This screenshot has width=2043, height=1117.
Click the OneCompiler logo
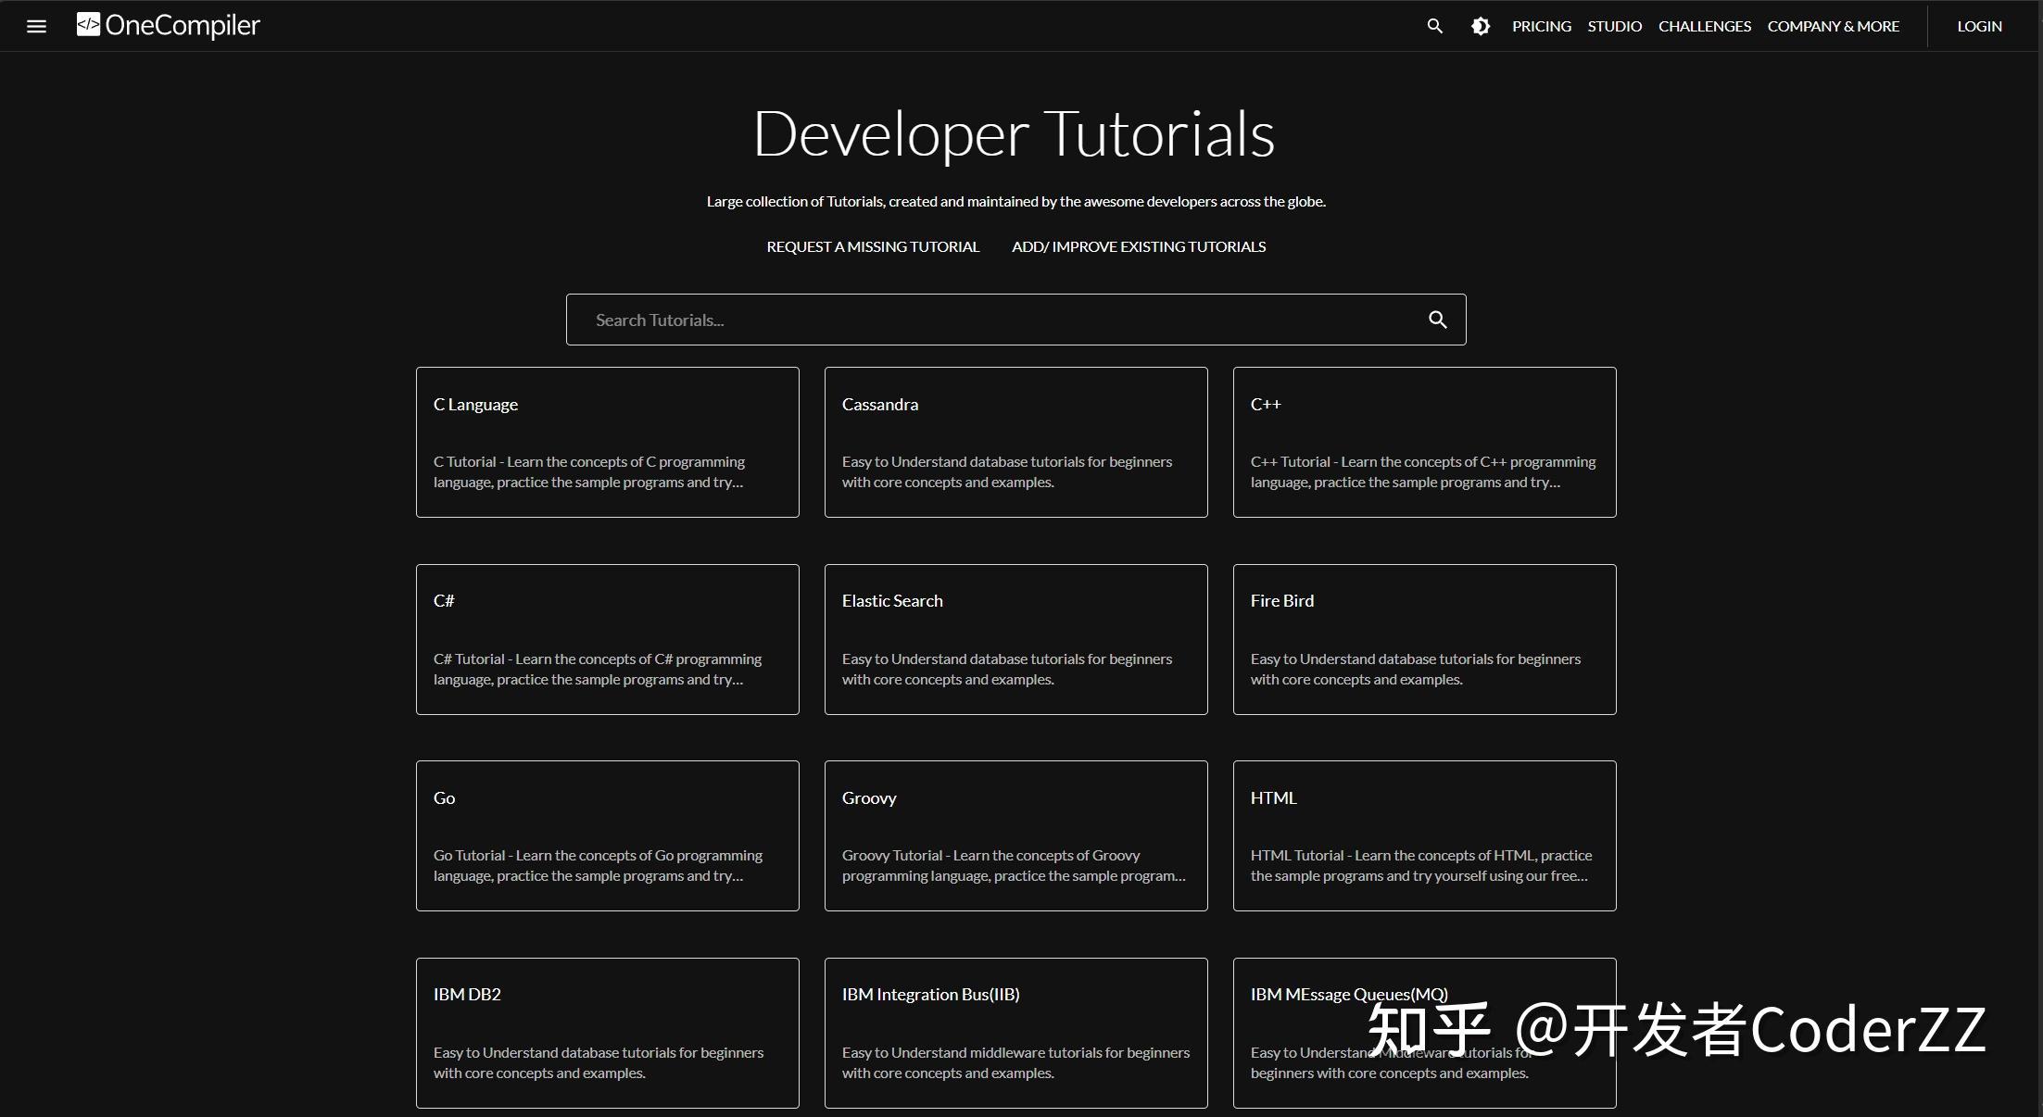169,25
